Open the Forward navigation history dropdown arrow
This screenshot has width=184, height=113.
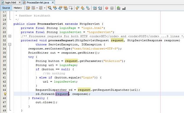(45, 8)
